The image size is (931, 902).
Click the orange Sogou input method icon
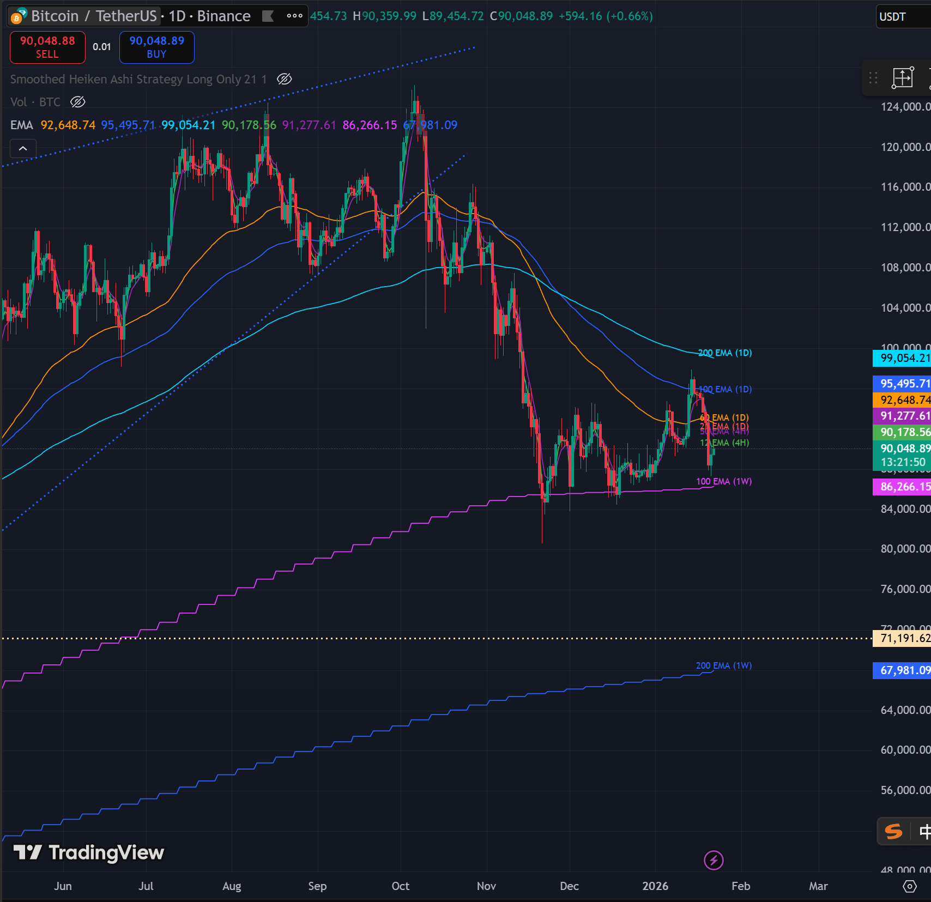point(893,832)
